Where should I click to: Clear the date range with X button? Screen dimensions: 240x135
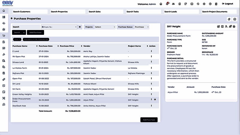click(80, 27)
